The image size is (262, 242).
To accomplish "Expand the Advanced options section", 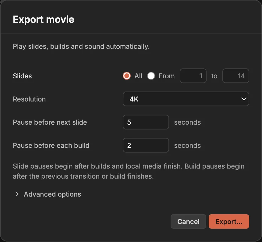I will (x=48, y=194).
